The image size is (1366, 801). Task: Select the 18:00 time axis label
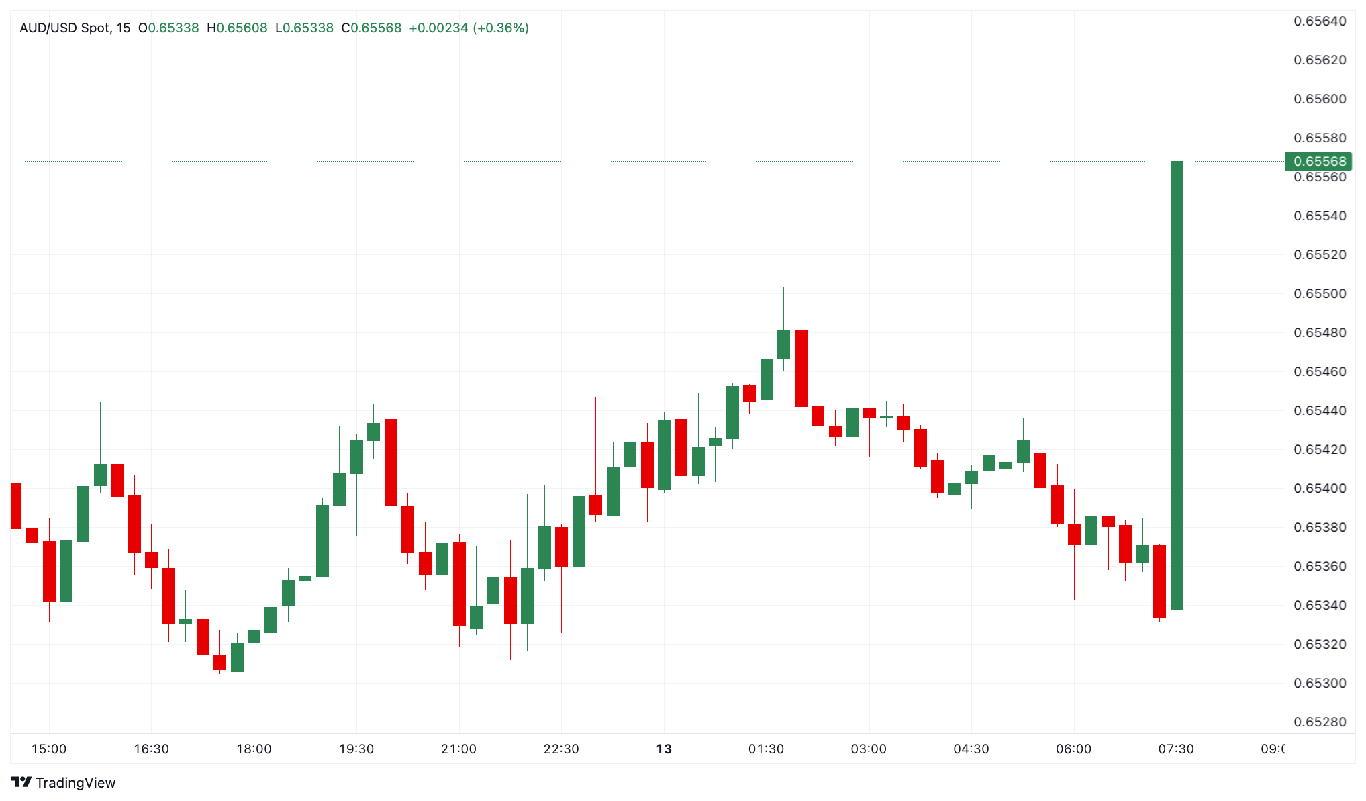tap(254, 749)
